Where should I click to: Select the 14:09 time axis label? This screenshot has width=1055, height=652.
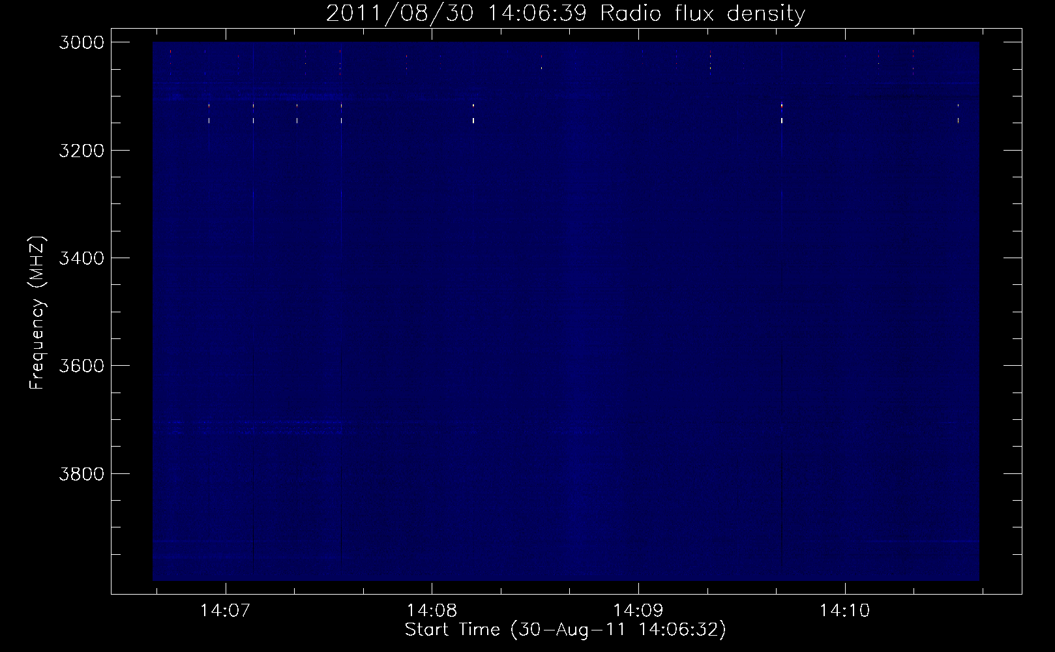[x=638, y=611]
